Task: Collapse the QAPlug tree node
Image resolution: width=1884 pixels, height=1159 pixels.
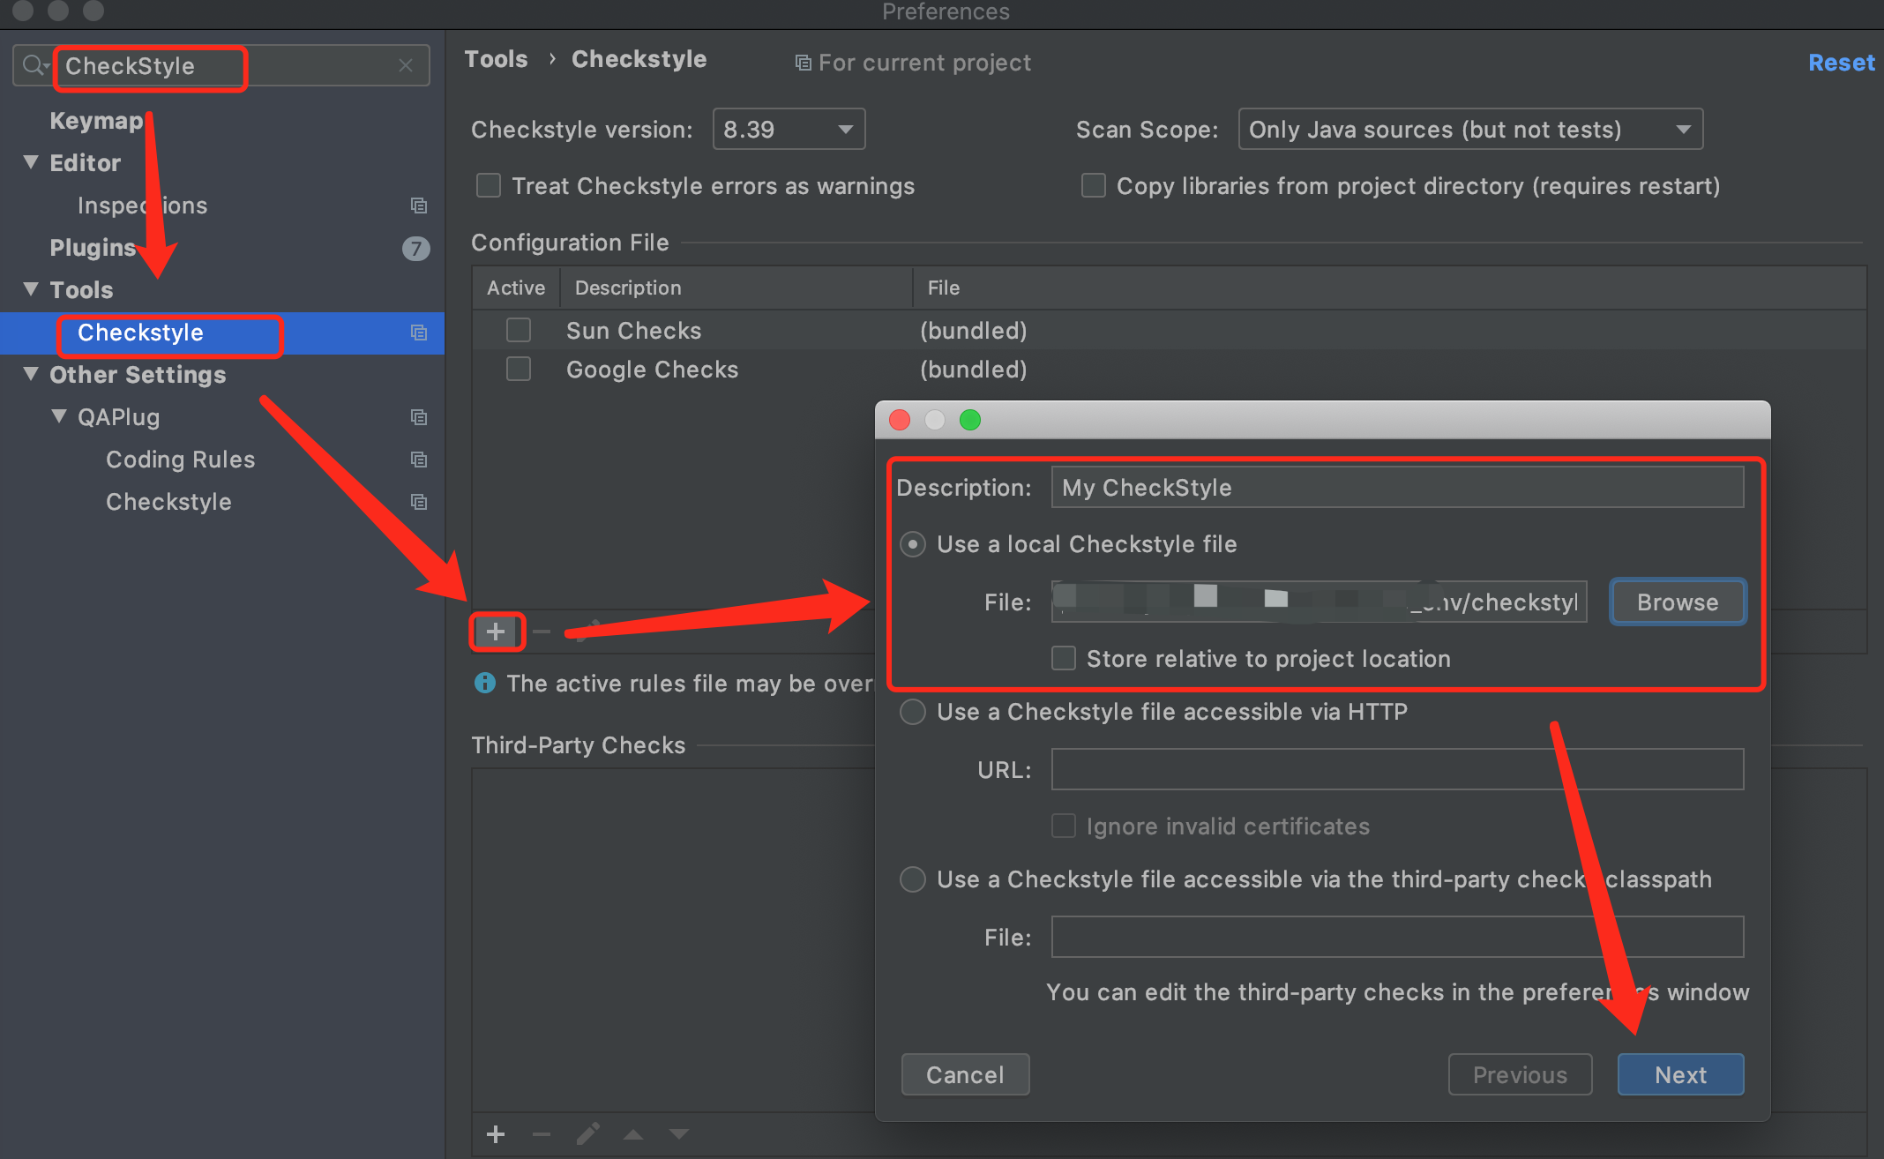Action: [59, 416]
